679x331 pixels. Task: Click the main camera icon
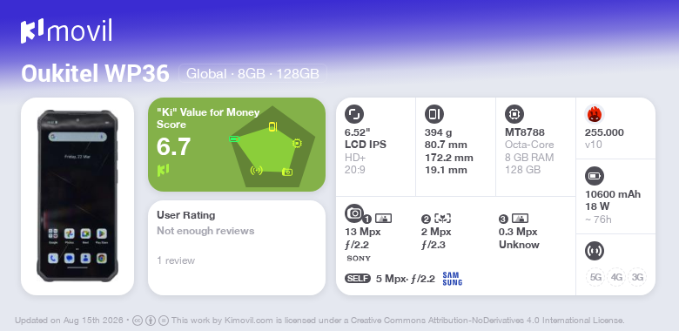pyautogui.click(x=354, y=213)
